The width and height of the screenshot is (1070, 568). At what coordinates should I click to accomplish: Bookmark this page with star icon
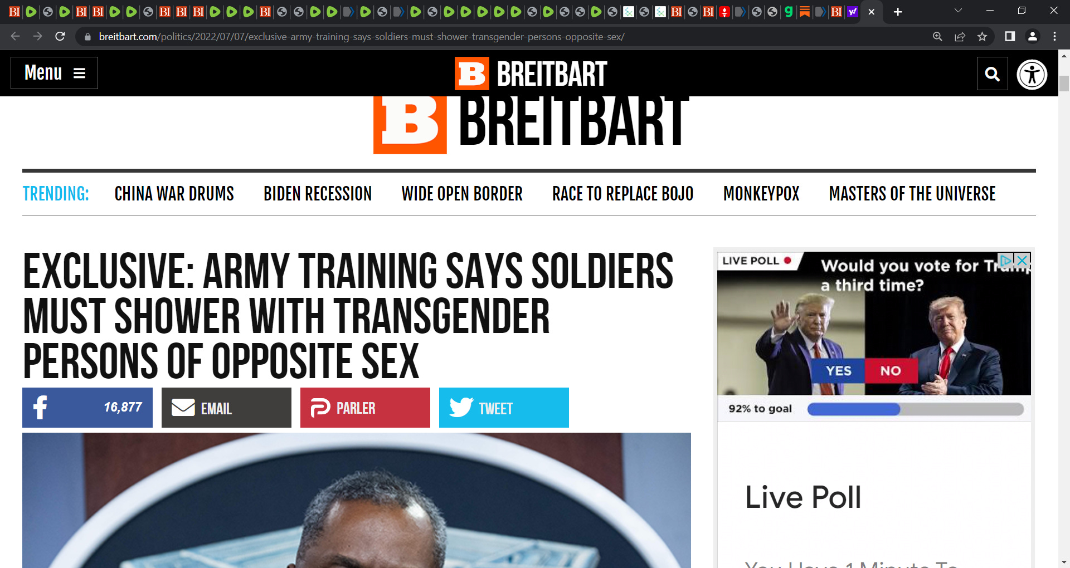click(982, 37)
